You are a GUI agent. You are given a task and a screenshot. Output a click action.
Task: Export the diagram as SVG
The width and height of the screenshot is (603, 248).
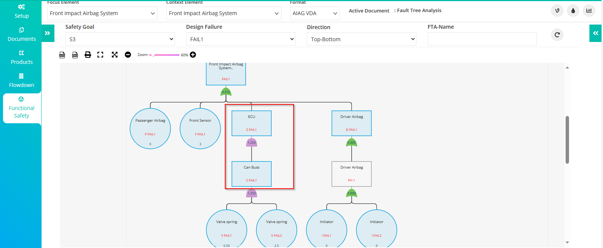[x=62, y=55]
